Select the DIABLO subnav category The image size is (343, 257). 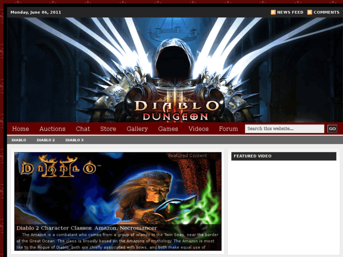click(x=19, y=140)
